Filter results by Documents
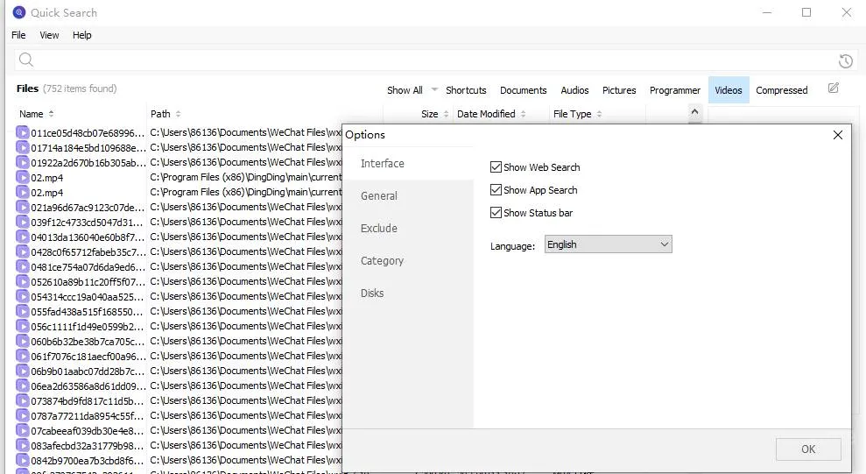This screenshot has height=474, width=866. [523, 90]
